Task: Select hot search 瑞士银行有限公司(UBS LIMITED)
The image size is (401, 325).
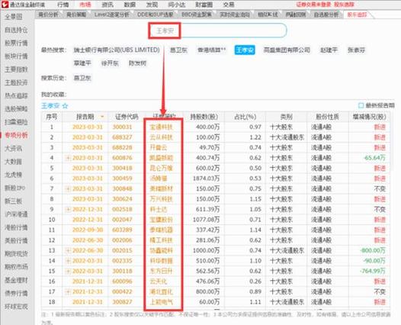Action: point(117,50)
